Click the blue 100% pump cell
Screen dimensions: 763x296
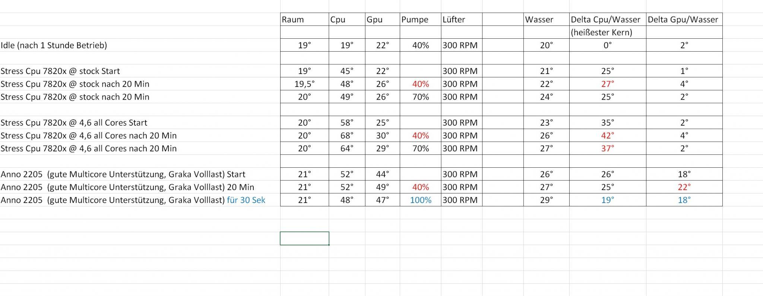(x=420, y=200)
